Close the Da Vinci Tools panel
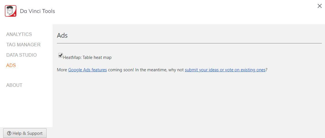Screen dimensions: 325x138 (320, 6)
